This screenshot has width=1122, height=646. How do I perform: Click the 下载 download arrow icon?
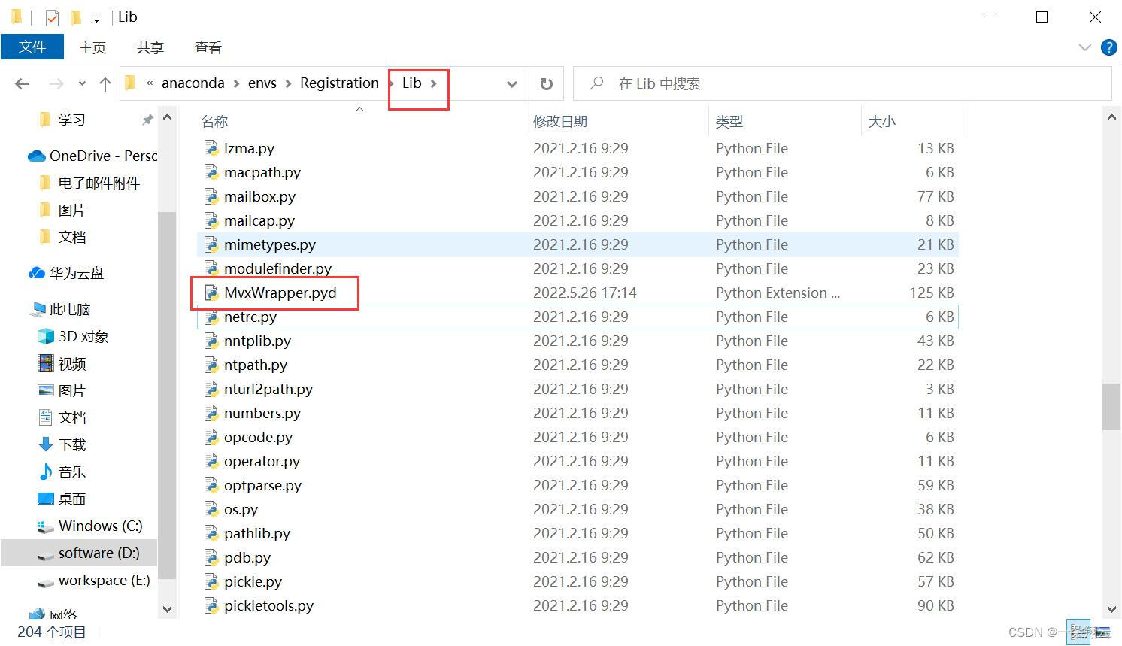46,444
